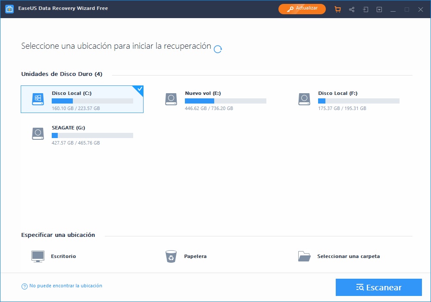Open the 'No puede encontrar la ubicación' link
Viewport: 431px width, 302px height.
tap(66, 286)
